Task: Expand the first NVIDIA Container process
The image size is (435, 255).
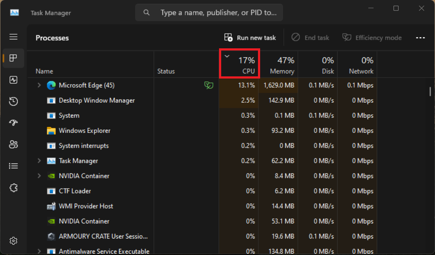Action: click(x=39, y=176)
